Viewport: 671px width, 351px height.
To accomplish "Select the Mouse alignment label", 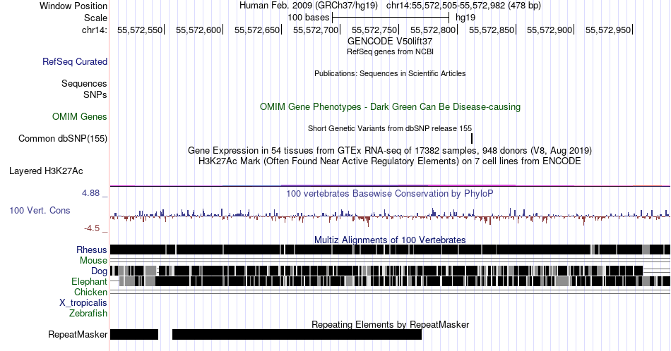I will click(93, 261).
